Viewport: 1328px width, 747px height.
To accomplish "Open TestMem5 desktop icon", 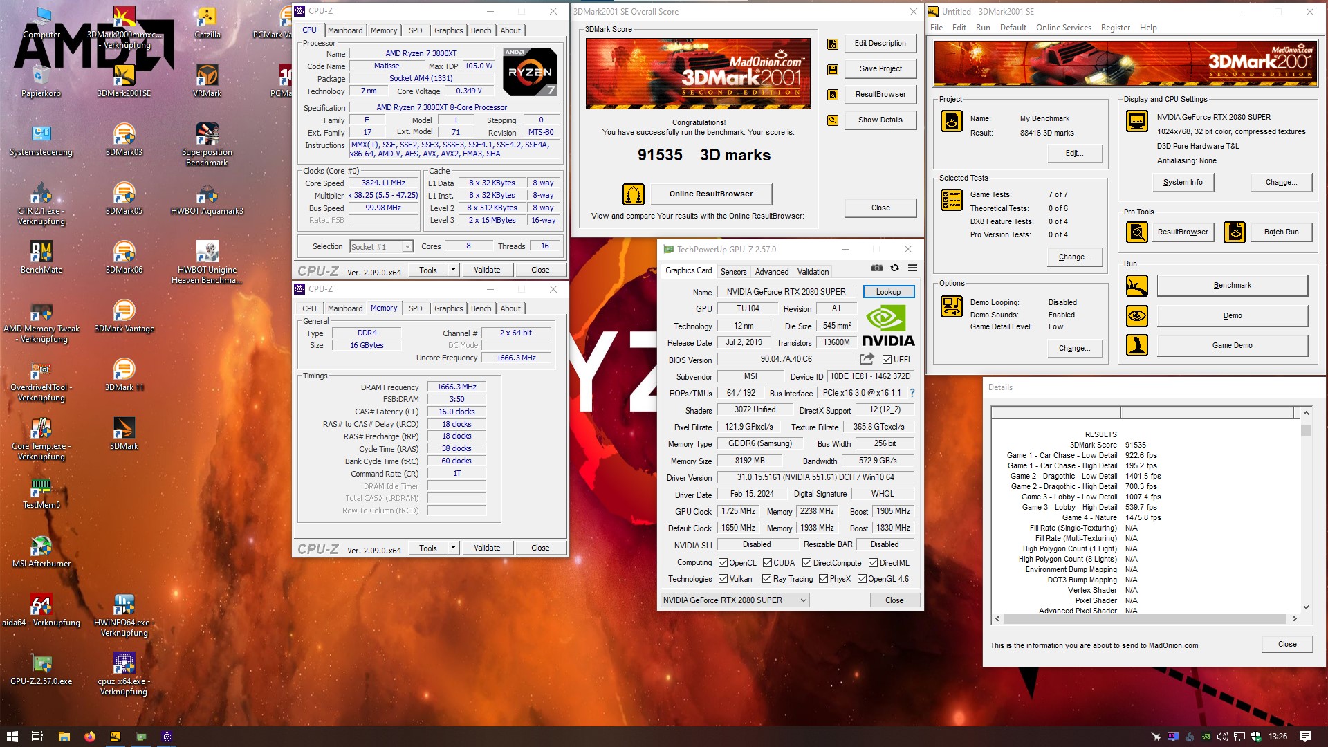I will click(x=41, y=493).
